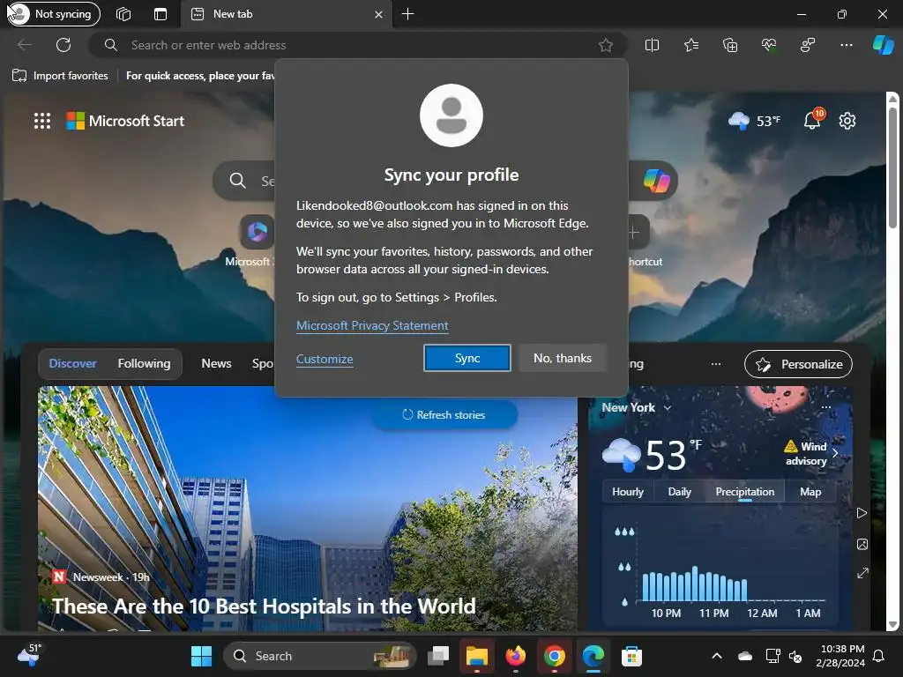903x677 pixels.
Task: Open the Not syncing profile button
Action: point(53,14)
